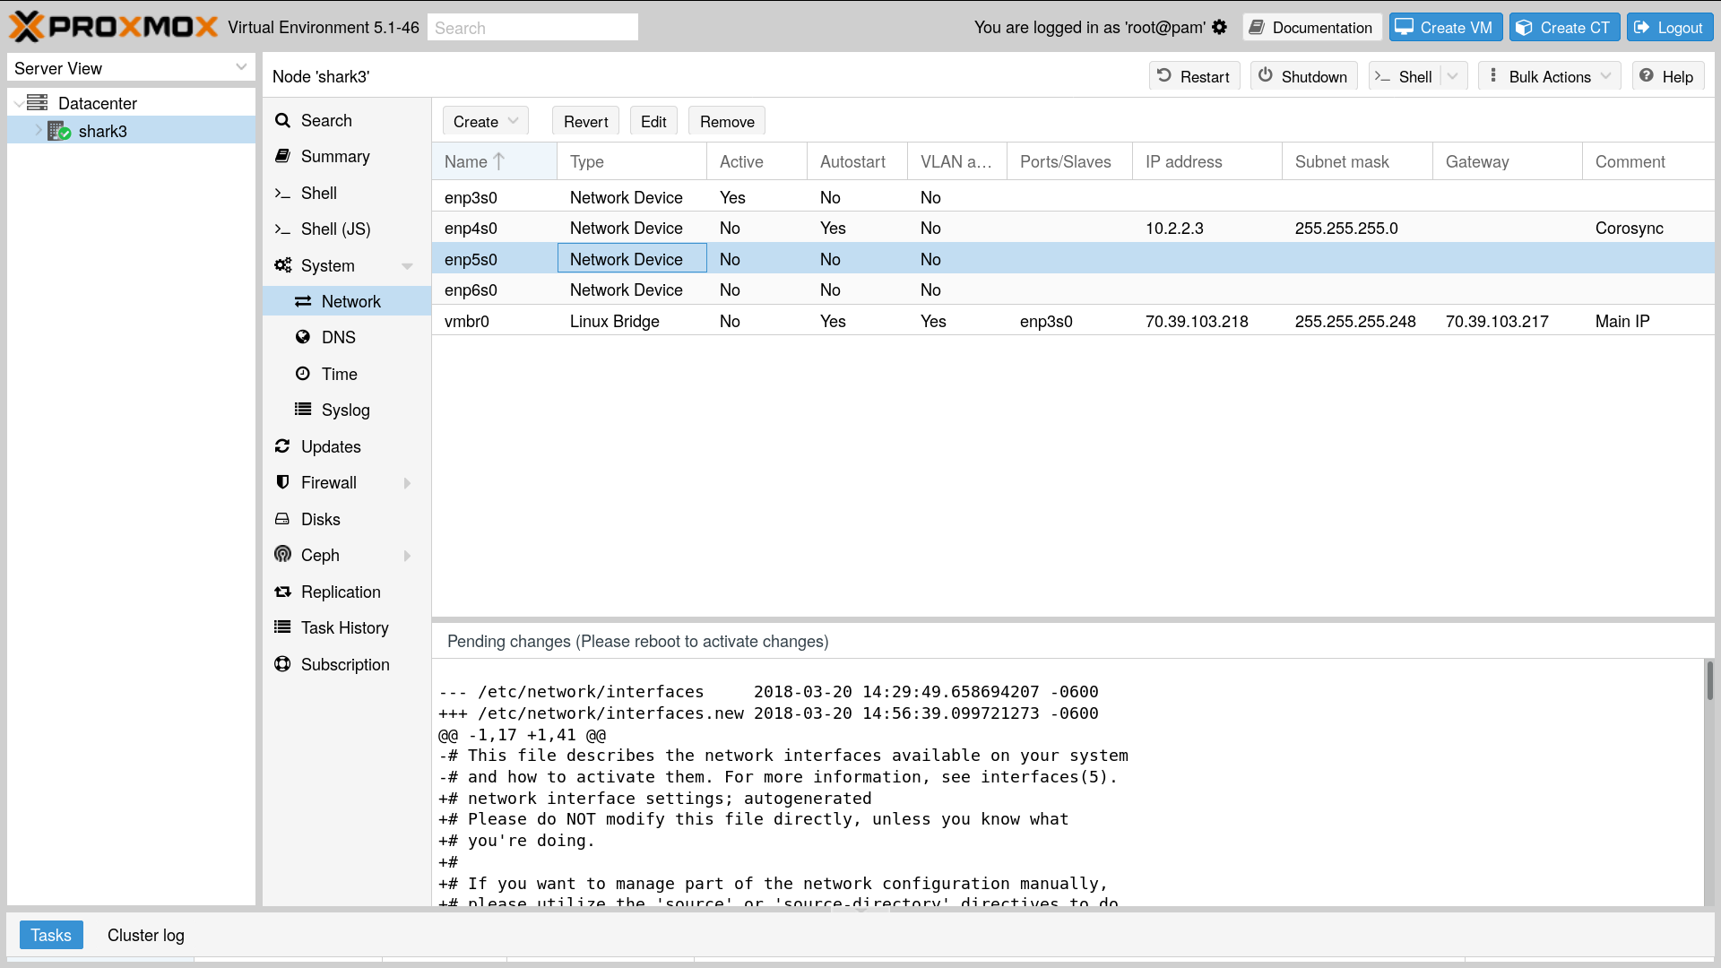Select the vmbr0 bridge row
Image resolution: width=1721 pixels, height=968 pixels.
pos(1073,321)
